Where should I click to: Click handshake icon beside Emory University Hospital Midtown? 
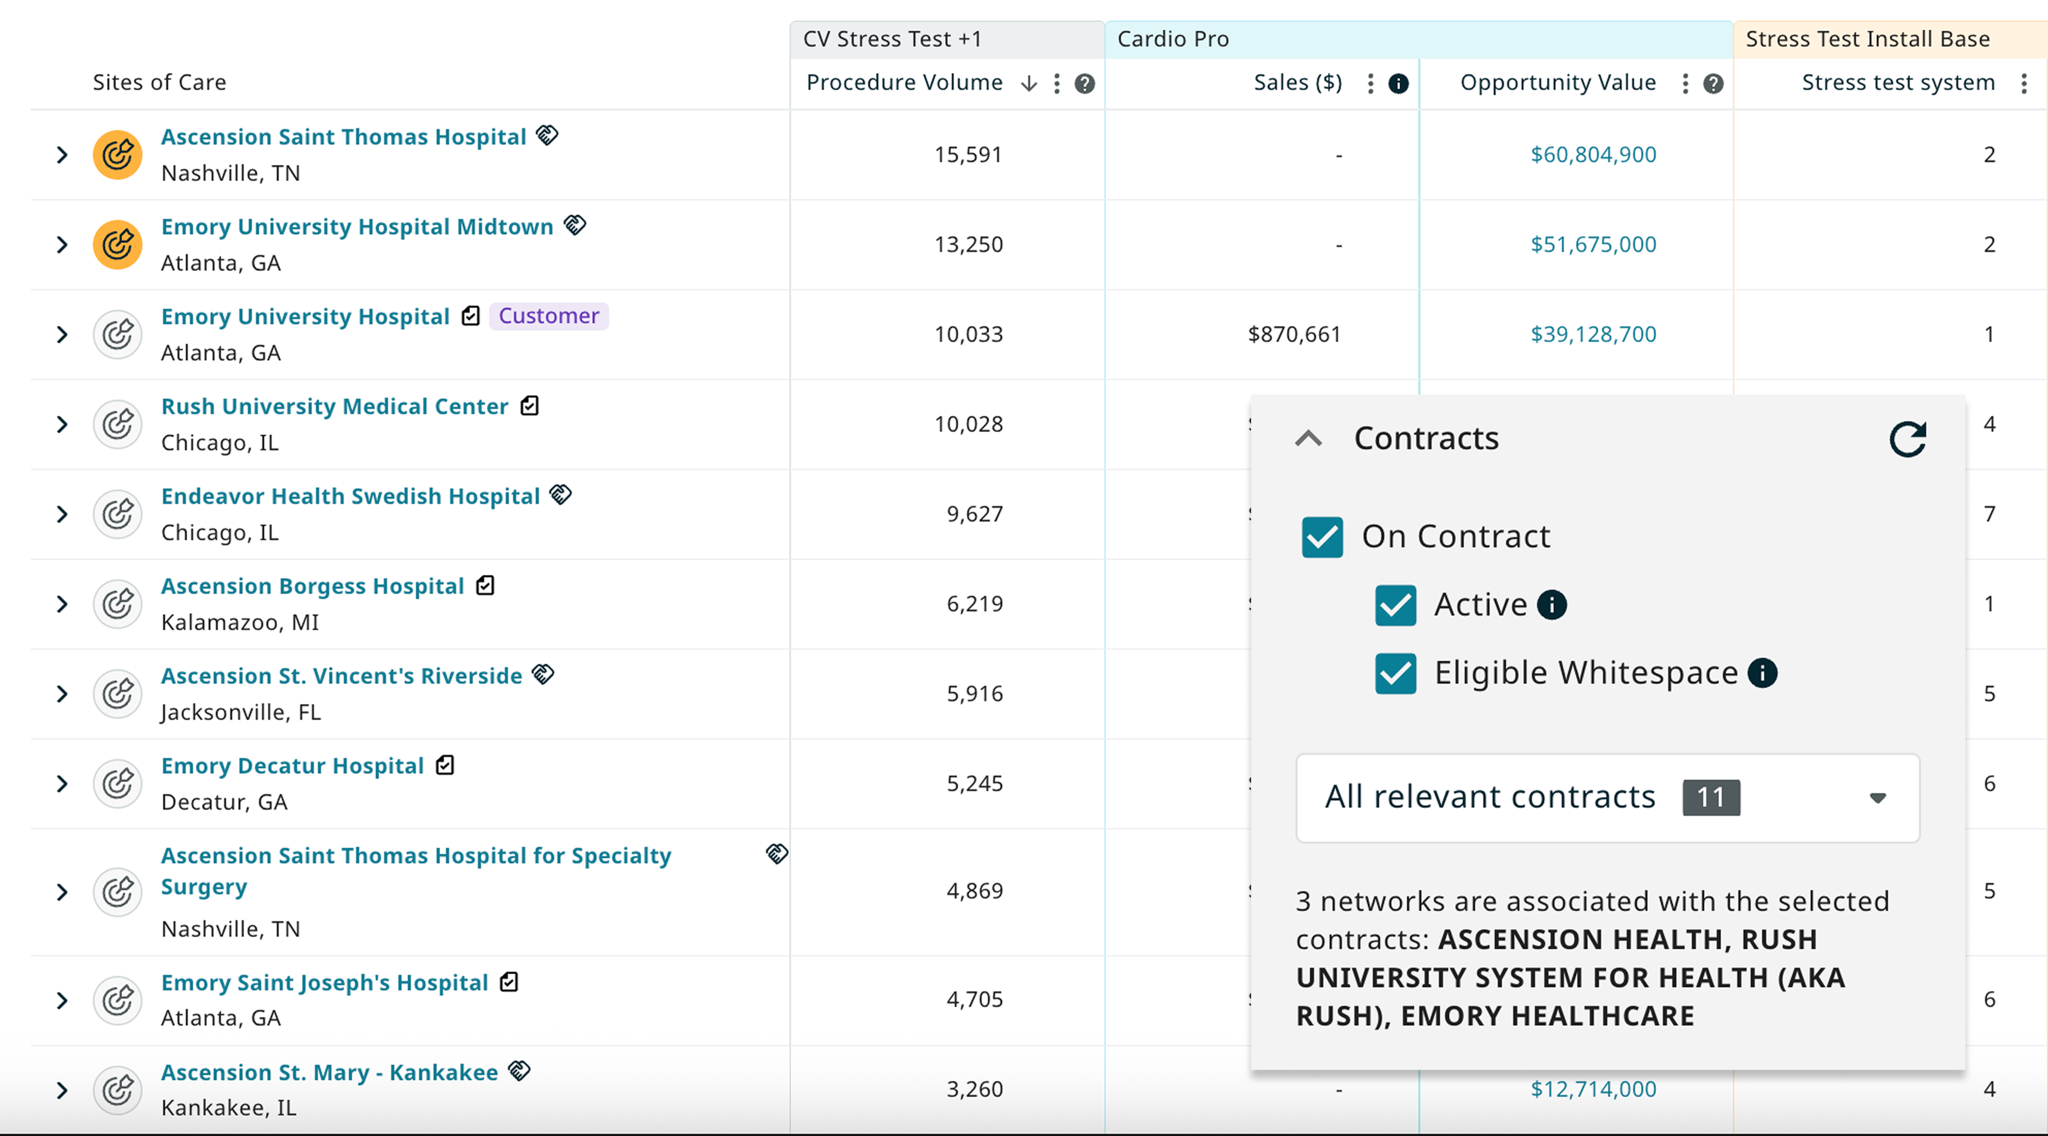(575, 225)
